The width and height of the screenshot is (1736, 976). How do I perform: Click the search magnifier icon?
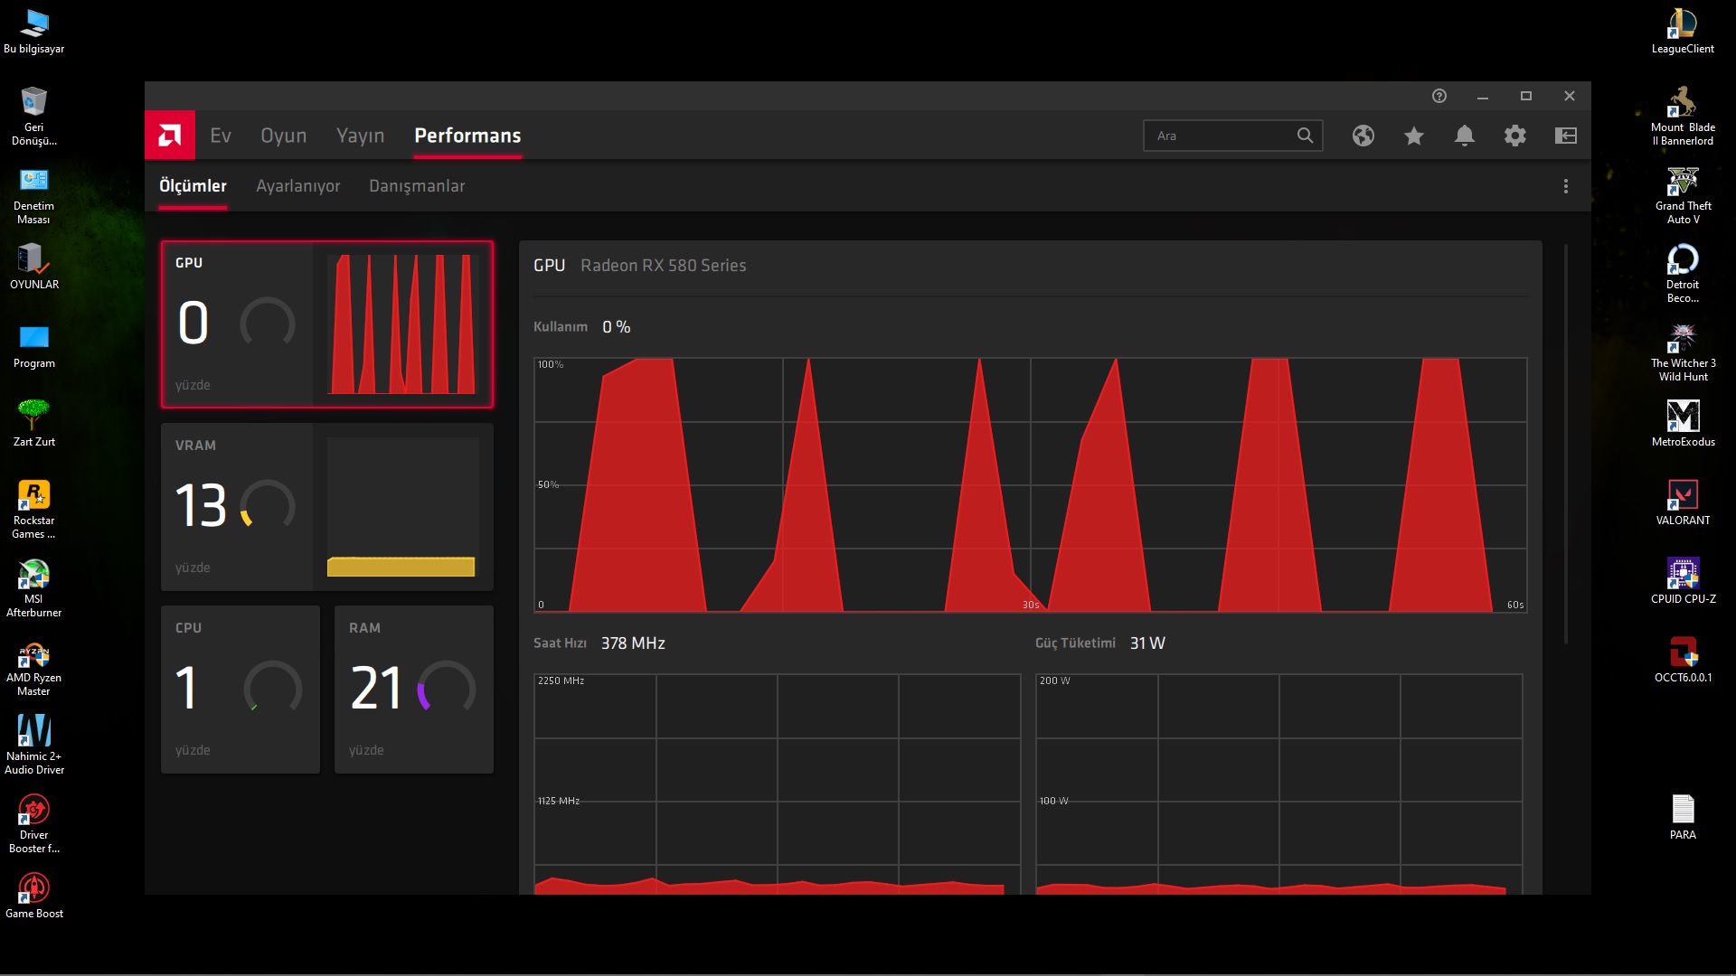coord(1305,136)
